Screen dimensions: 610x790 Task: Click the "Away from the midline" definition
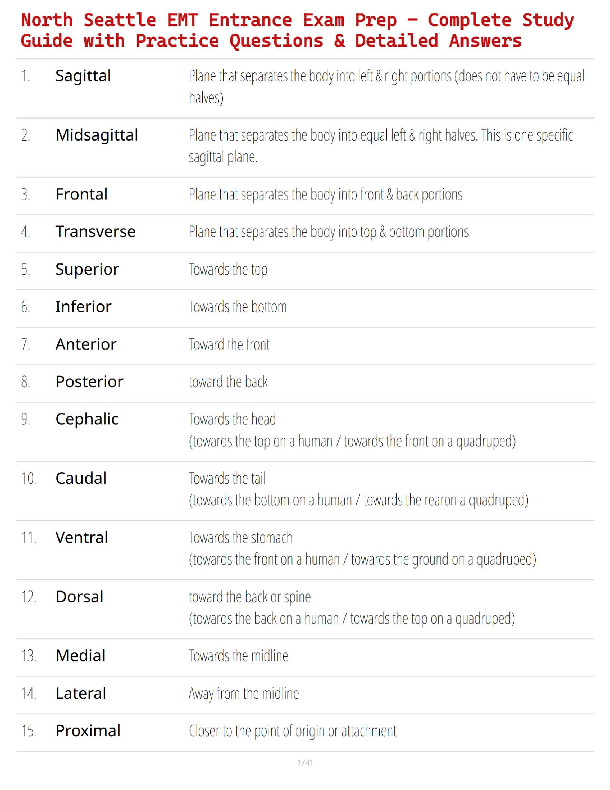pos(244,693)
